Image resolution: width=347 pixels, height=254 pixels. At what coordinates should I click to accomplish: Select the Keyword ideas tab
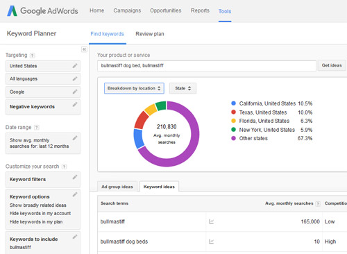pyautogui.click(x=159, y=187)
